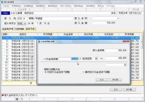Click the 元金返済 column header
Screen dimensions: 145x102
click(68, 34)
